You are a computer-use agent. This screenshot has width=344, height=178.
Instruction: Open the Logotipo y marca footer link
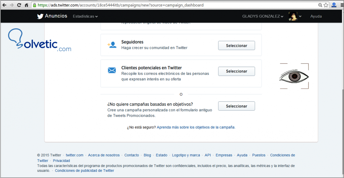(x=186, y=155)
